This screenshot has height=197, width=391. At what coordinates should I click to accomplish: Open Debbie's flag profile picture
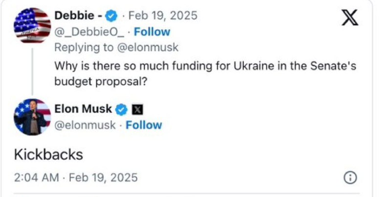click(x=32, y=25)
